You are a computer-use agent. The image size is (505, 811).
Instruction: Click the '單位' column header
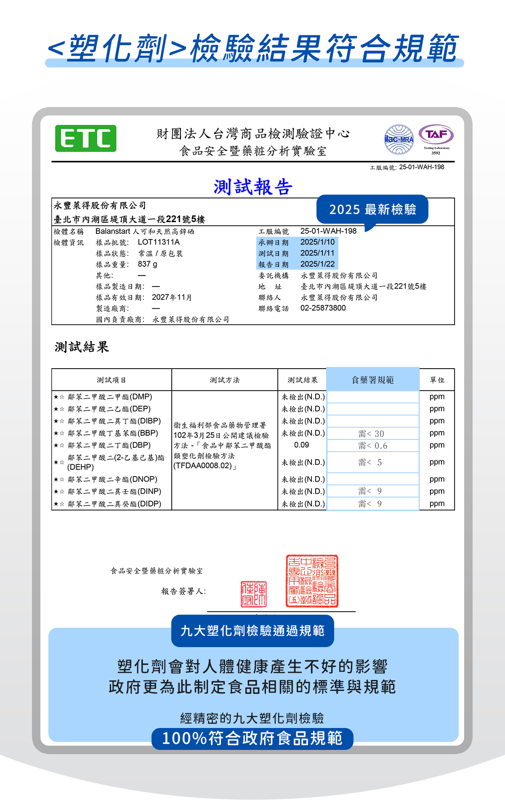pos(437,380)
